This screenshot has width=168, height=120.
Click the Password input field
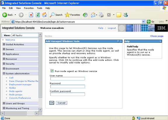click(68, 86)
